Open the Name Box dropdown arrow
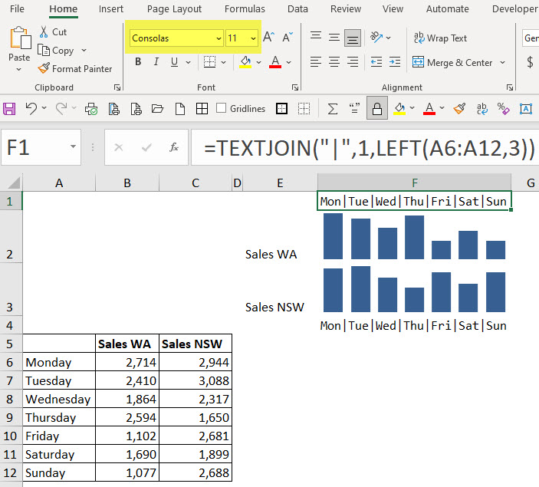The width and height of the screenshot is (539, 487). tap(74, 146)
